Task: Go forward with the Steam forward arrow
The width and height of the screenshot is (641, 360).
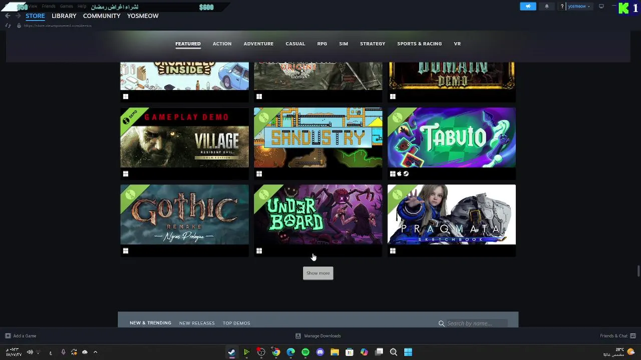Action: [x=18, y=16]
